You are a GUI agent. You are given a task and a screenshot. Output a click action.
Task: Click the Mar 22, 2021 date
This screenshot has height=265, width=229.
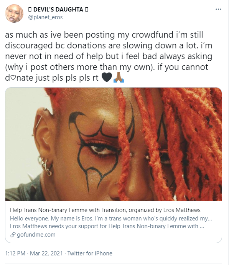46,253
